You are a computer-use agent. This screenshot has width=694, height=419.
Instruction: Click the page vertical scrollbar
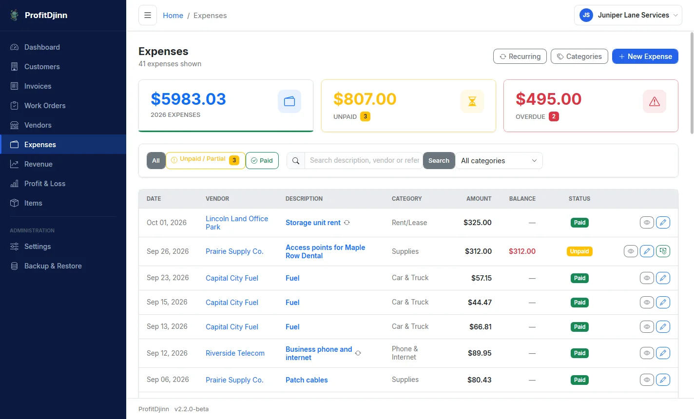coord(692,83)
